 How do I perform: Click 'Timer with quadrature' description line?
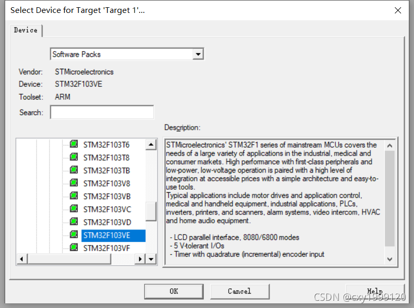point(247,254)
